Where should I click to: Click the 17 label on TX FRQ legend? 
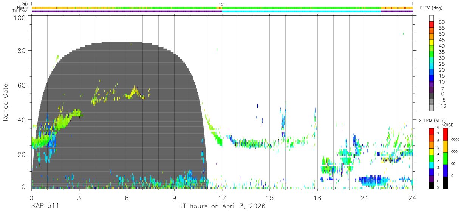(x=437, y=134)
